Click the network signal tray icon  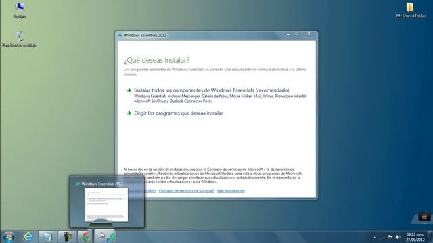(382, 237)
